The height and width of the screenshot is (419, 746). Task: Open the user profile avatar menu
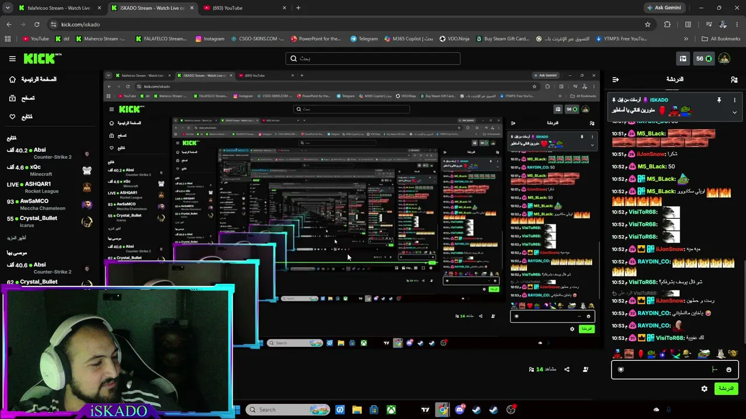pos(724,58)
